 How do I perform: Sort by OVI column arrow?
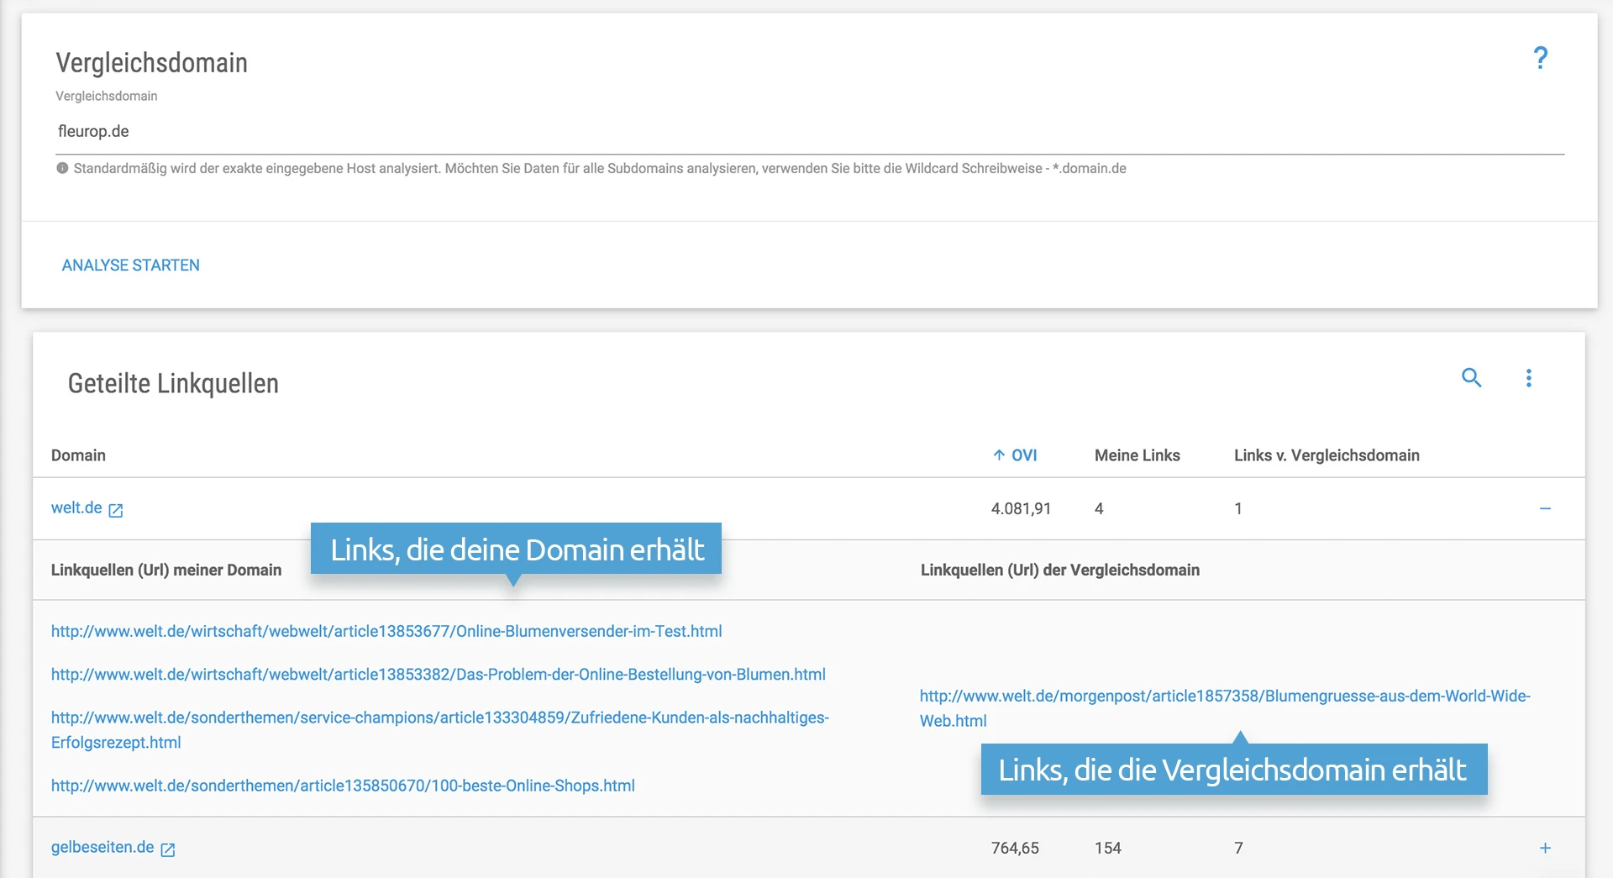(x=999, y=455)
